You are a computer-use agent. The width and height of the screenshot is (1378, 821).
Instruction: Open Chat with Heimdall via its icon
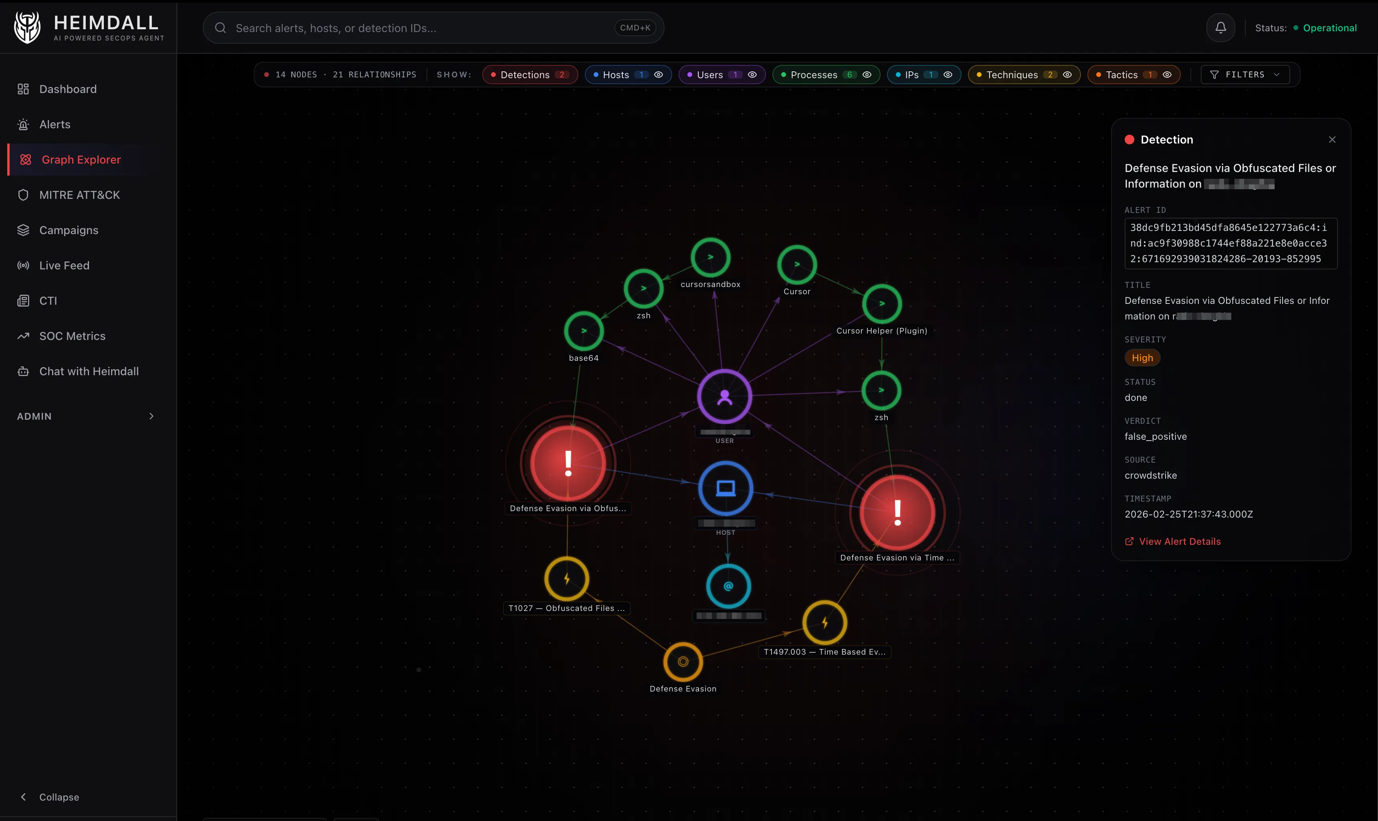(23, 371)
